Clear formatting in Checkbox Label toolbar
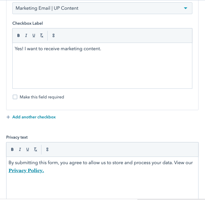The height and width of the screenshot is (200, 205). [x=41, y=36]
